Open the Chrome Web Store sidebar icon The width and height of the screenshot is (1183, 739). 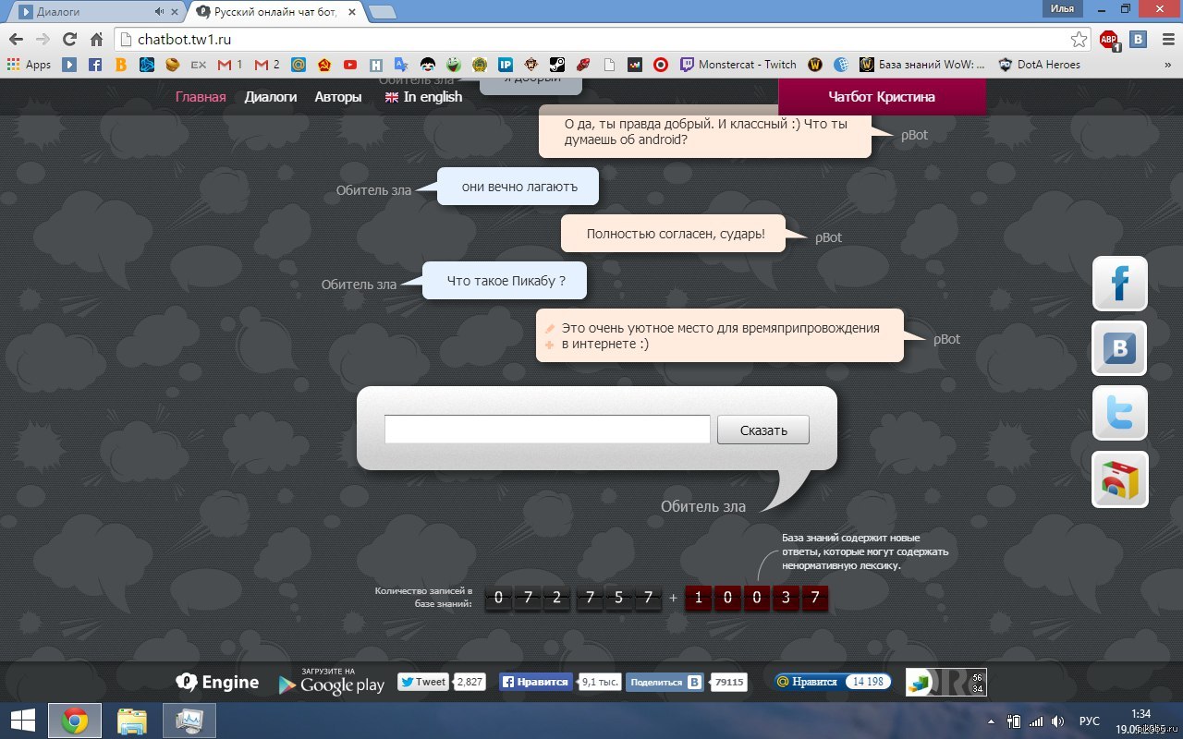[1119, 479]
